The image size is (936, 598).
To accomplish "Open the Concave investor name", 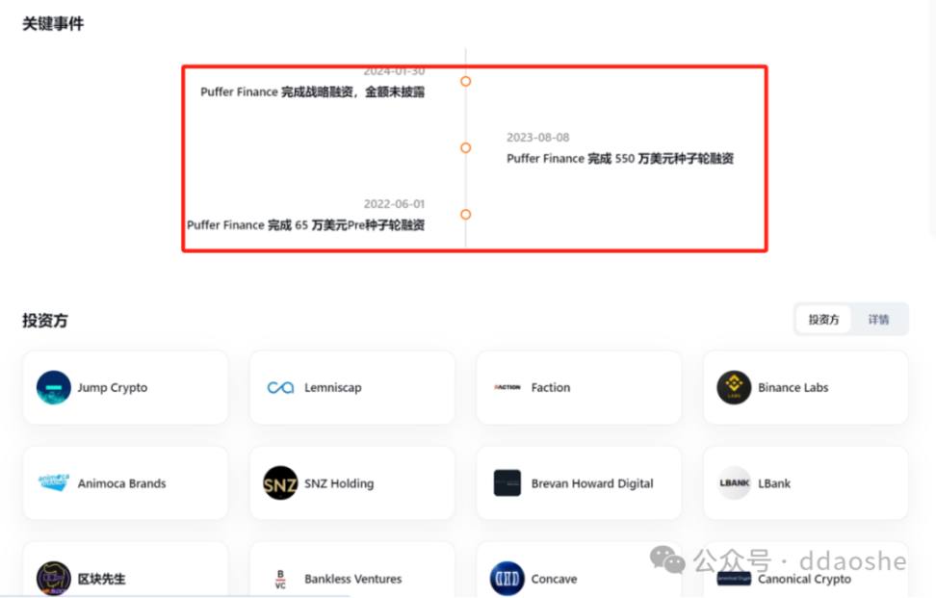I will coord(554,579).
